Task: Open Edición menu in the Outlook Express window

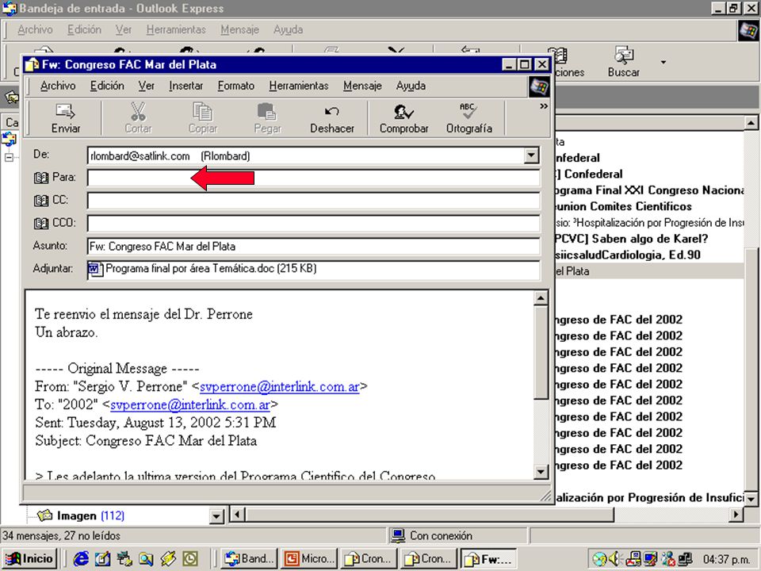Action: 84,29
